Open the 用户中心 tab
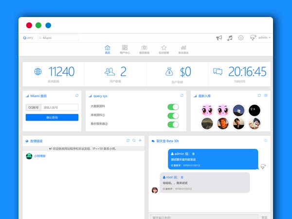The width and height of the screenshot is (292, 219). (125, 49)
